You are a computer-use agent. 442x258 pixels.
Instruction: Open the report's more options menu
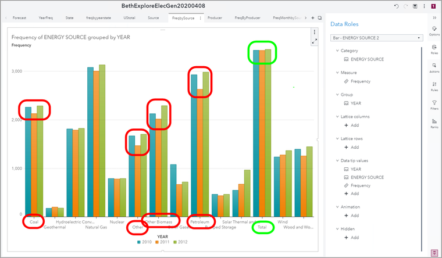[x=424, y=6]
